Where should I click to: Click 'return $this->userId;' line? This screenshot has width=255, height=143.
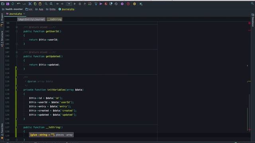[43, 40]
